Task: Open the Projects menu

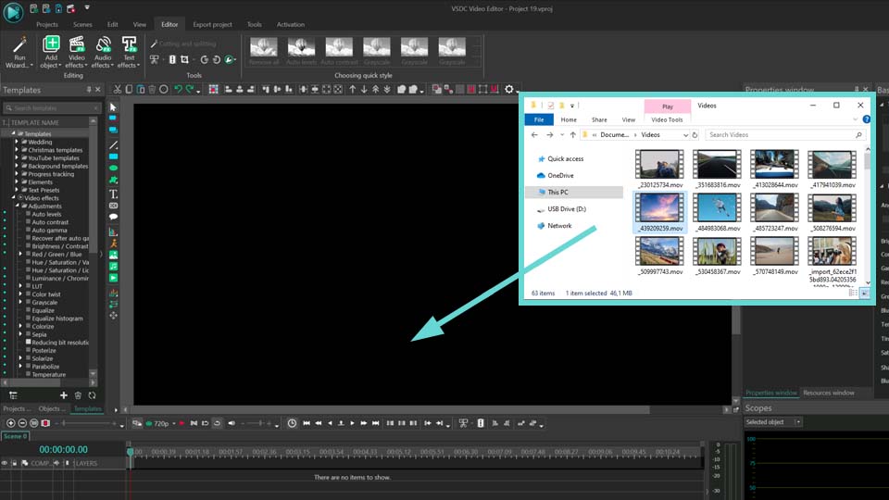Action: tap(47, 24)
